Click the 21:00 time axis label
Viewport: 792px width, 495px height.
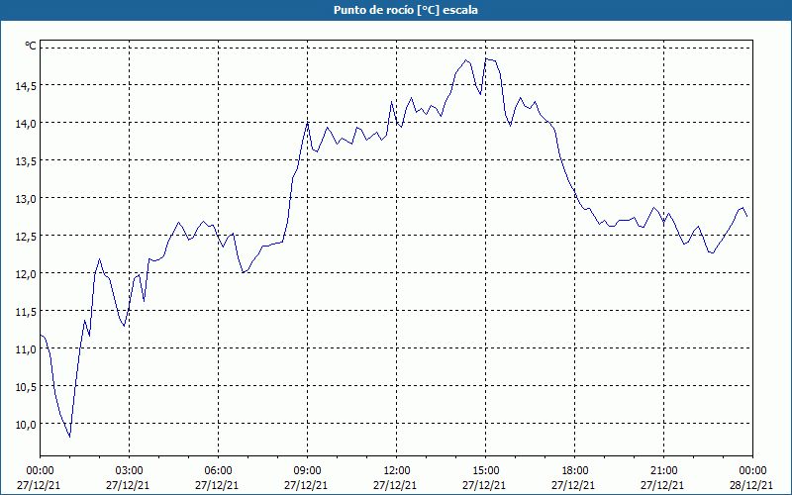pyautogui.click(x=663, y=471)
